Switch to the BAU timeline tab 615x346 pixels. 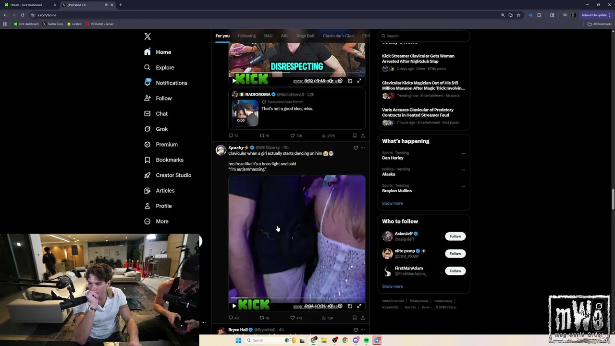click(x=268, y=36)
